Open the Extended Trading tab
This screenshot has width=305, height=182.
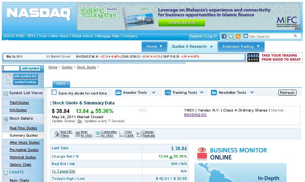(x=241, y=46)
